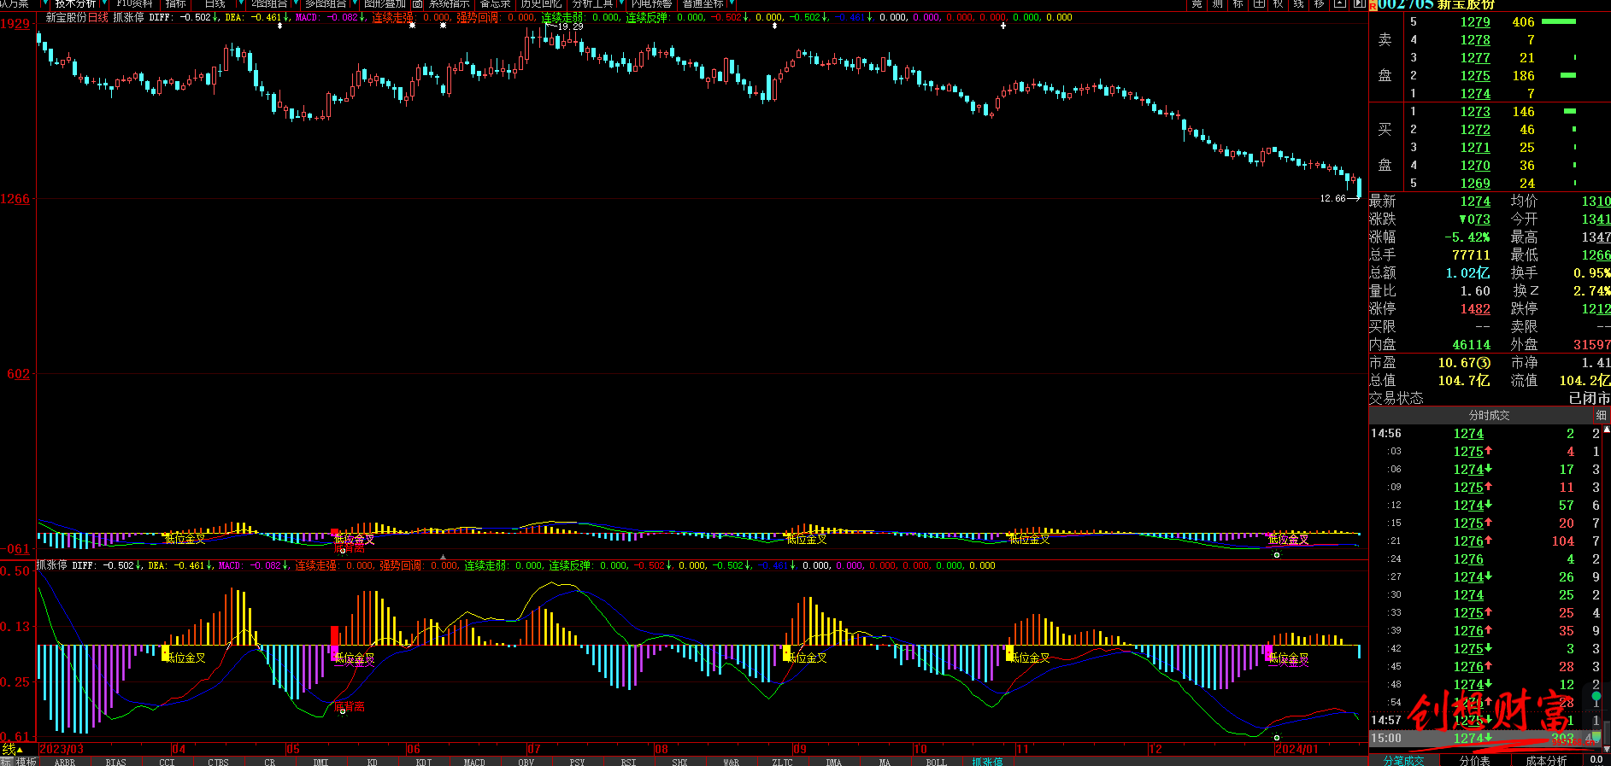The image size is (1611, 766).
Task: Switch to the MA indicator tab
Action: pyautogui.click(x=885, y=762)
